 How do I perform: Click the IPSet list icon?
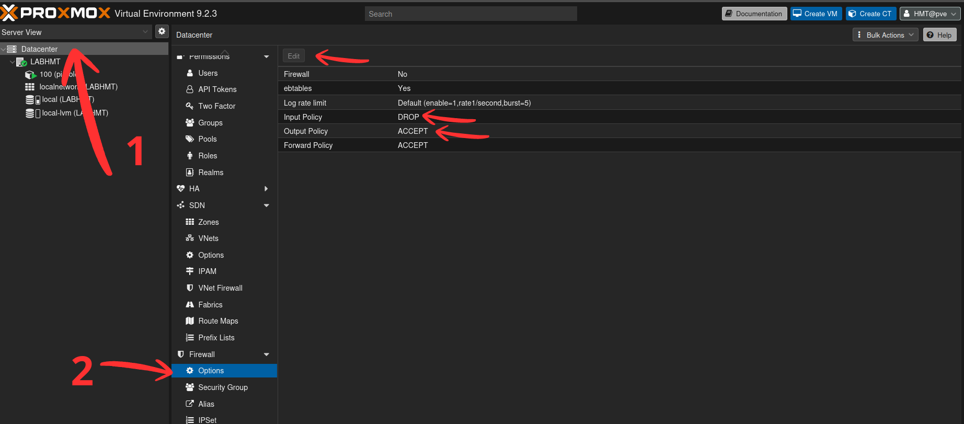[x=190, y=420]
